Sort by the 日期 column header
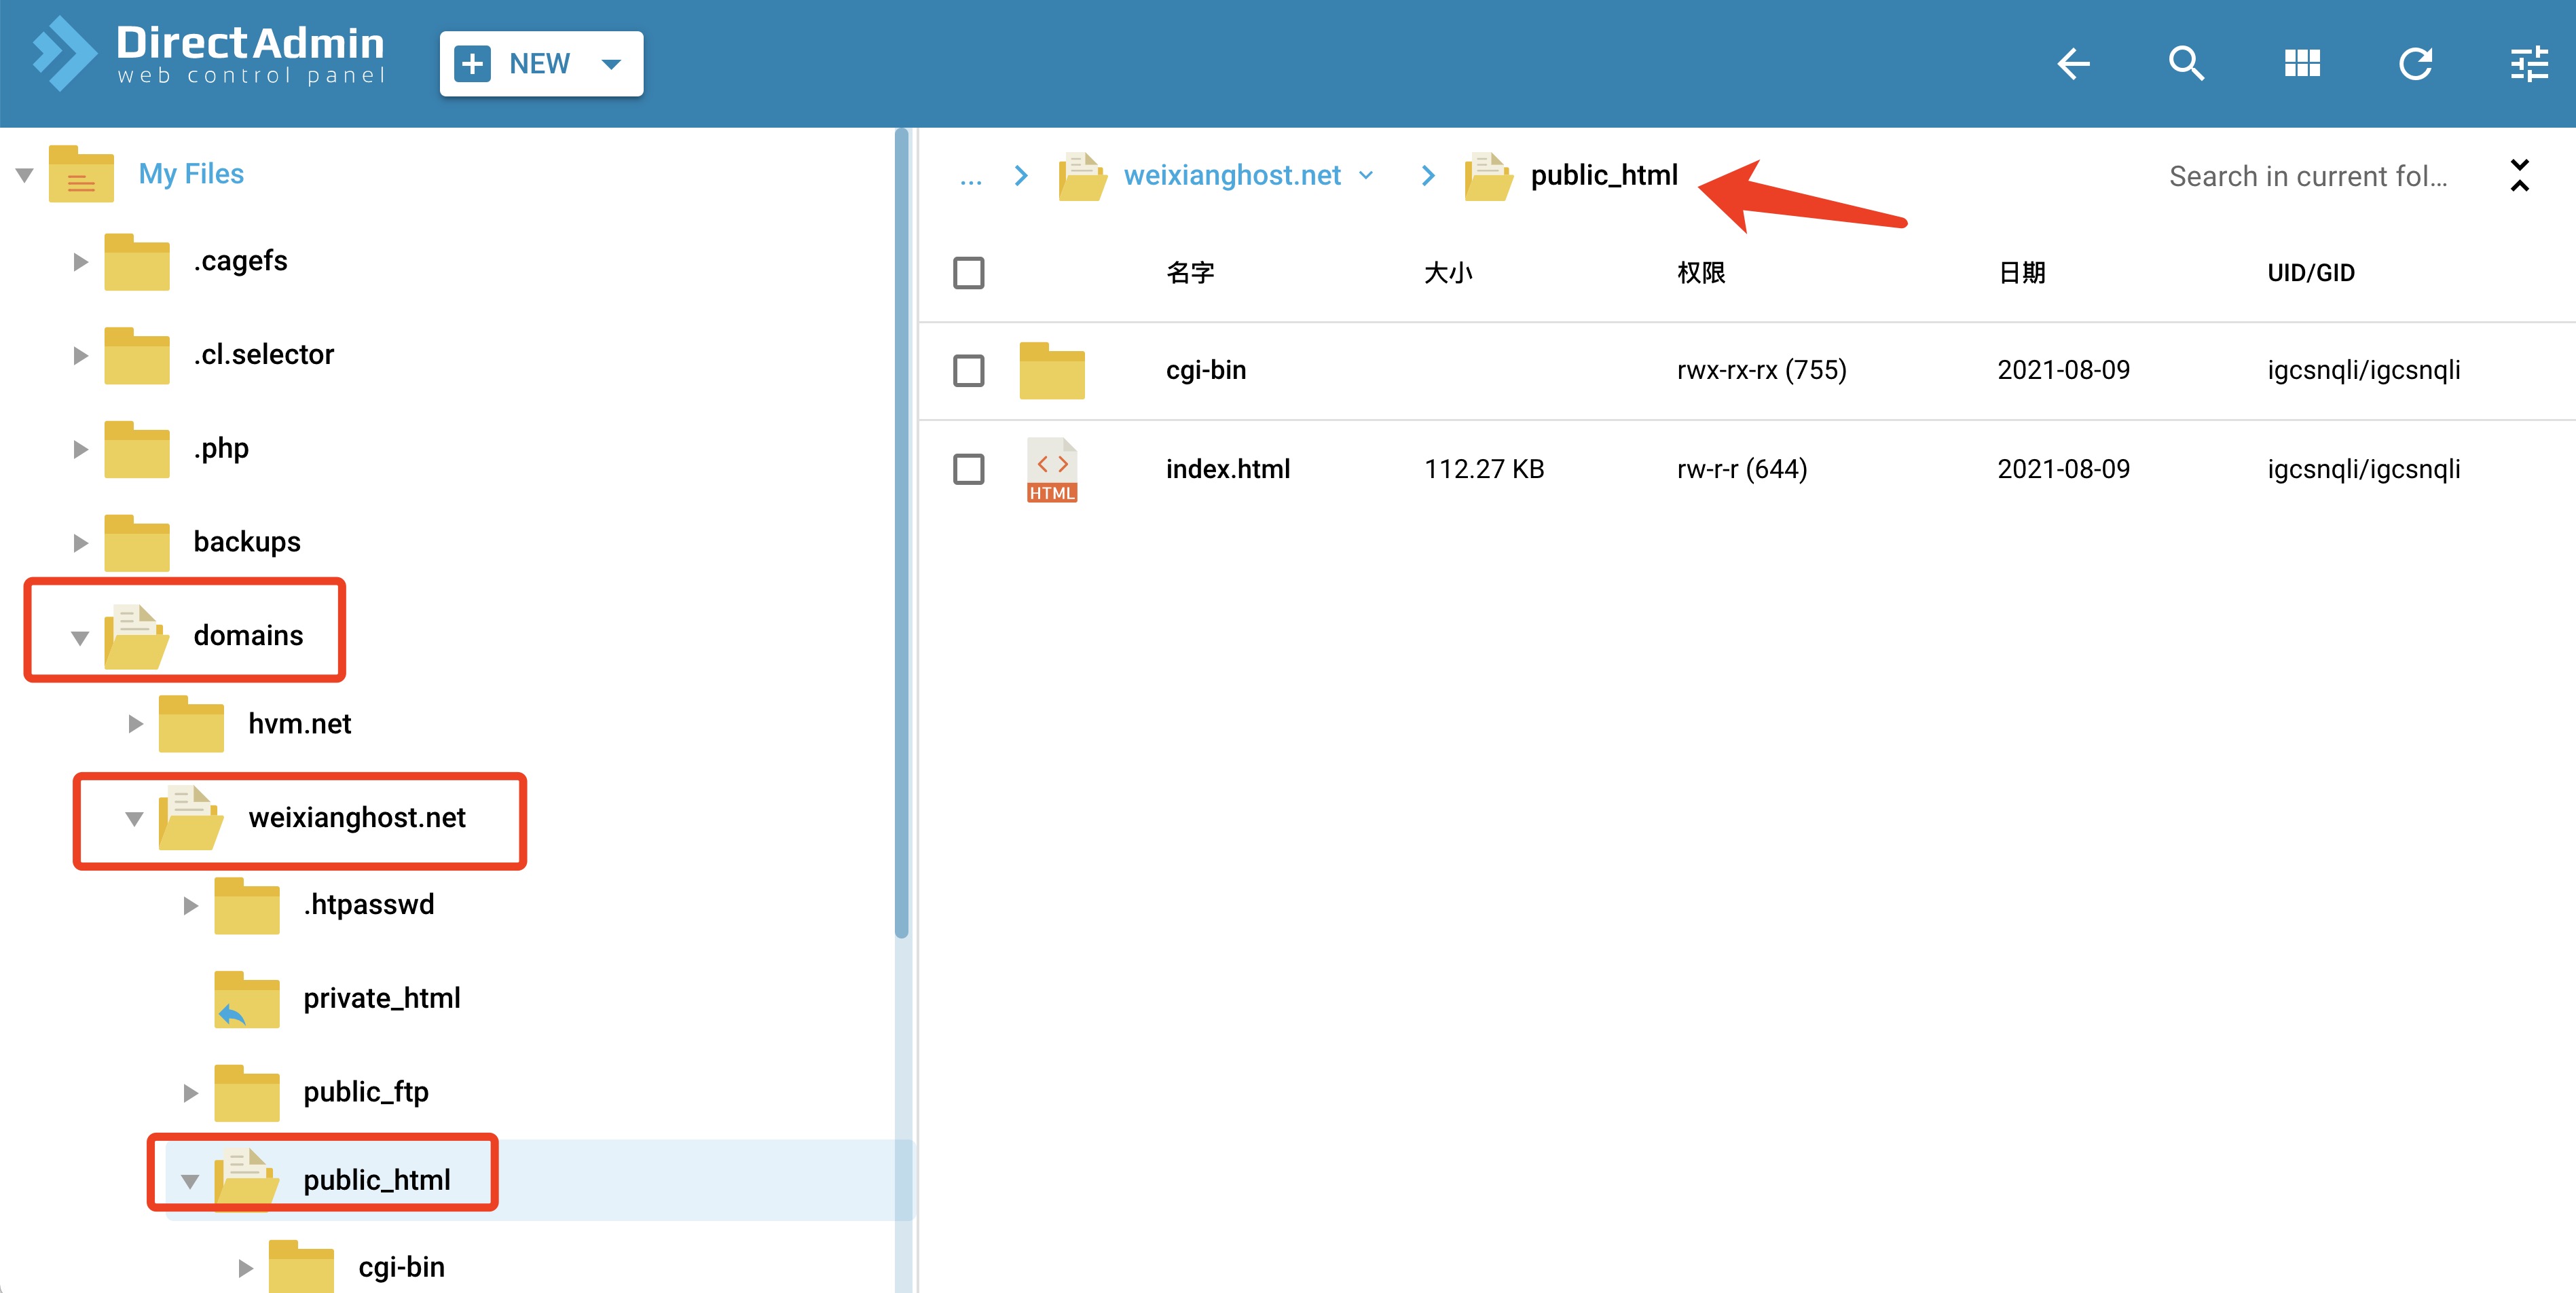2576x1293 pixels. tap(2021, 273)
